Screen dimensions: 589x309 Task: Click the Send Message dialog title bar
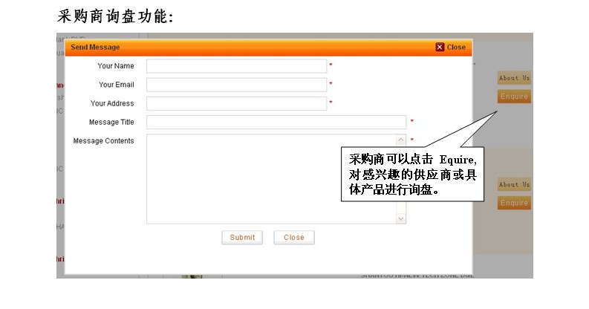[245, 47]
